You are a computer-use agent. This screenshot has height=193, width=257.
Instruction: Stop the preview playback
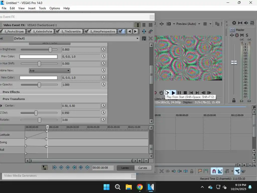point(185,93)
